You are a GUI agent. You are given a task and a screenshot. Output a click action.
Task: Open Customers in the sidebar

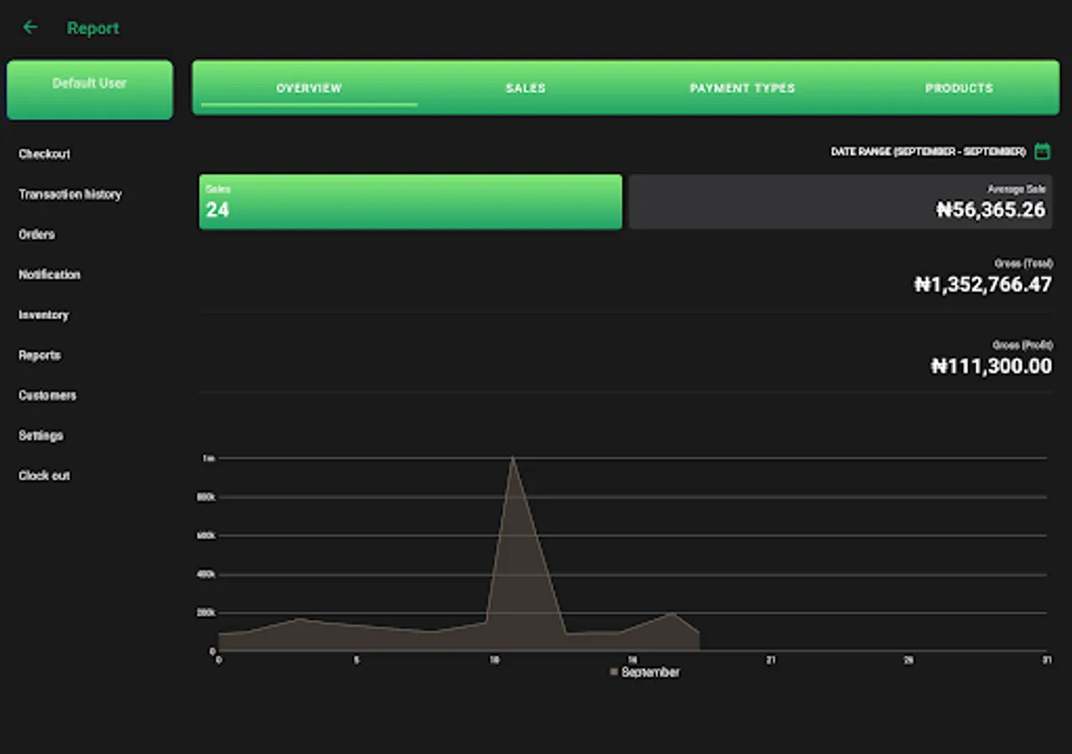click(x=47, y=395)
